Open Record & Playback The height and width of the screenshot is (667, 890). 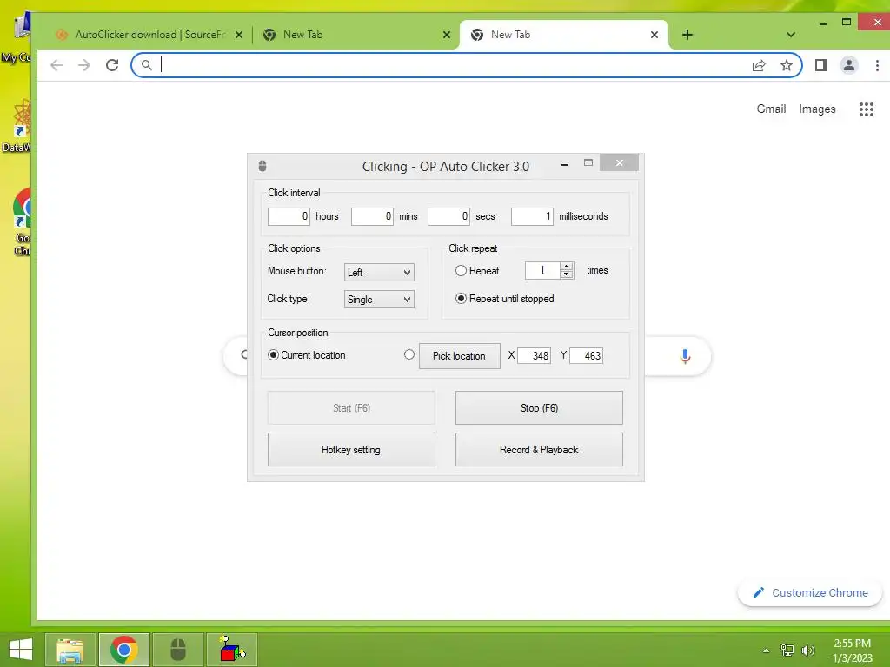click(x=539, y=450)
